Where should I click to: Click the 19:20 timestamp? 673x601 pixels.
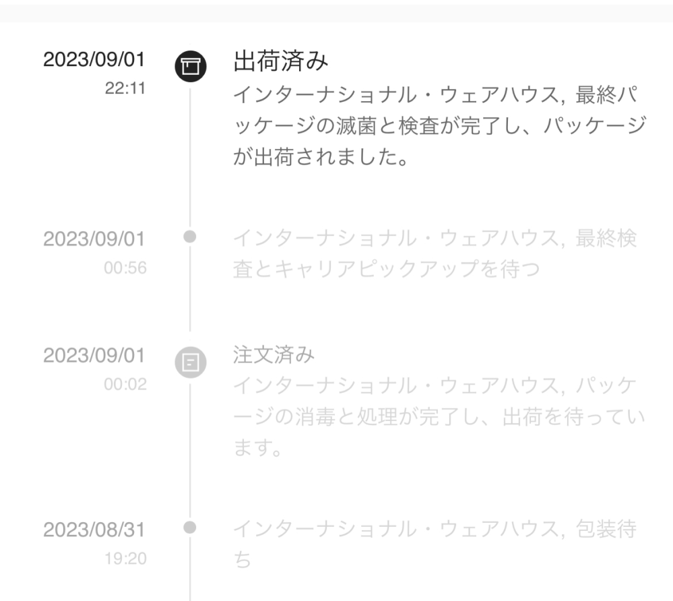tap(126, 558)
